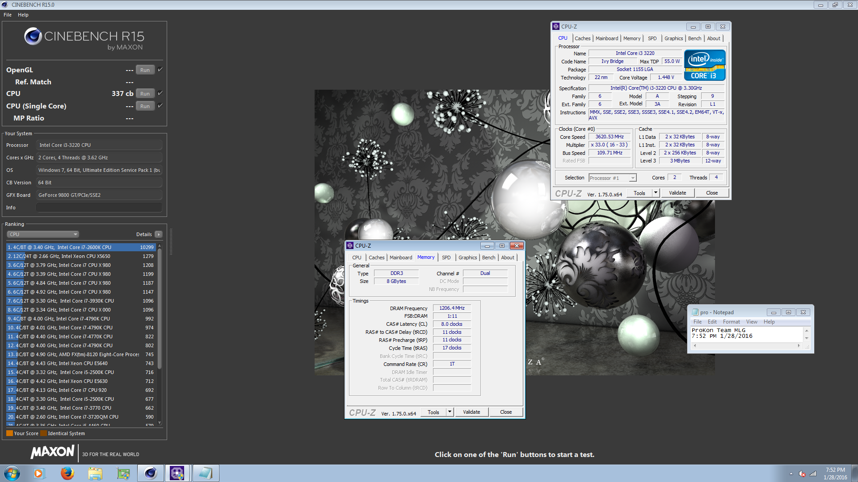Click the orange Your Score legend swatch
This screenshot has width=858, height=482.
tap(9, 433)
